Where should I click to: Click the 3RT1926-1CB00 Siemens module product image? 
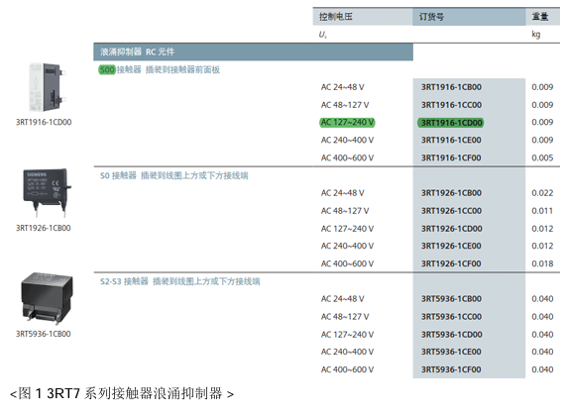click(47, 192)
